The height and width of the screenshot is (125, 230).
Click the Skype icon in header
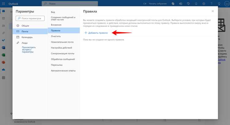173,4
